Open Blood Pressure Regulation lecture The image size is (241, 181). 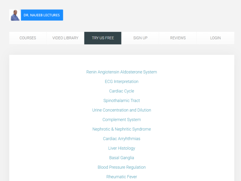click(121, 167)
